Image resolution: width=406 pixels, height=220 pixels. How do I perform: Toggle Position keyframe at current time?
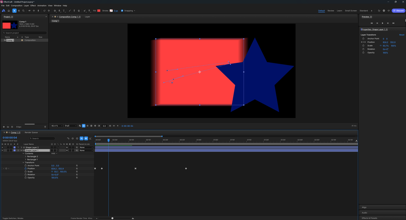tap(6, 169)
